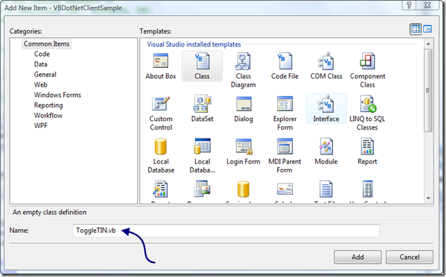The image size is (446, 277).
Task: Click the Visual Studio installed templates heading
Action: tap(194, 44)
